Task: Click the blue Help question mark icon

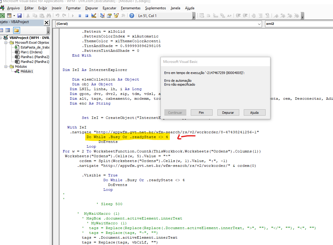Action: (132, 16)
